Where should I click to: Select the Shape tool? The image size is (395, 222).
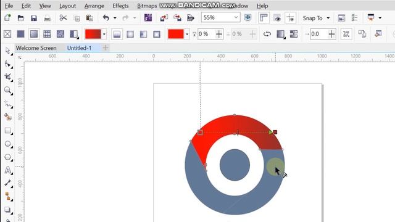(x=8, y=64)
